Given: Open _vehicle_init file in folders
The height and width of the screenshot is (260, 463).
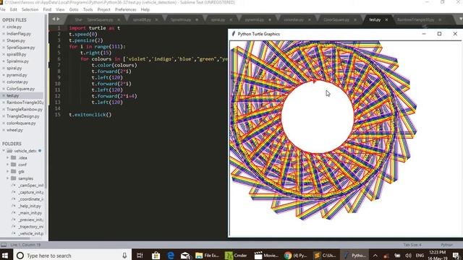Looking at the screenshot, I should tap(30, 233).
